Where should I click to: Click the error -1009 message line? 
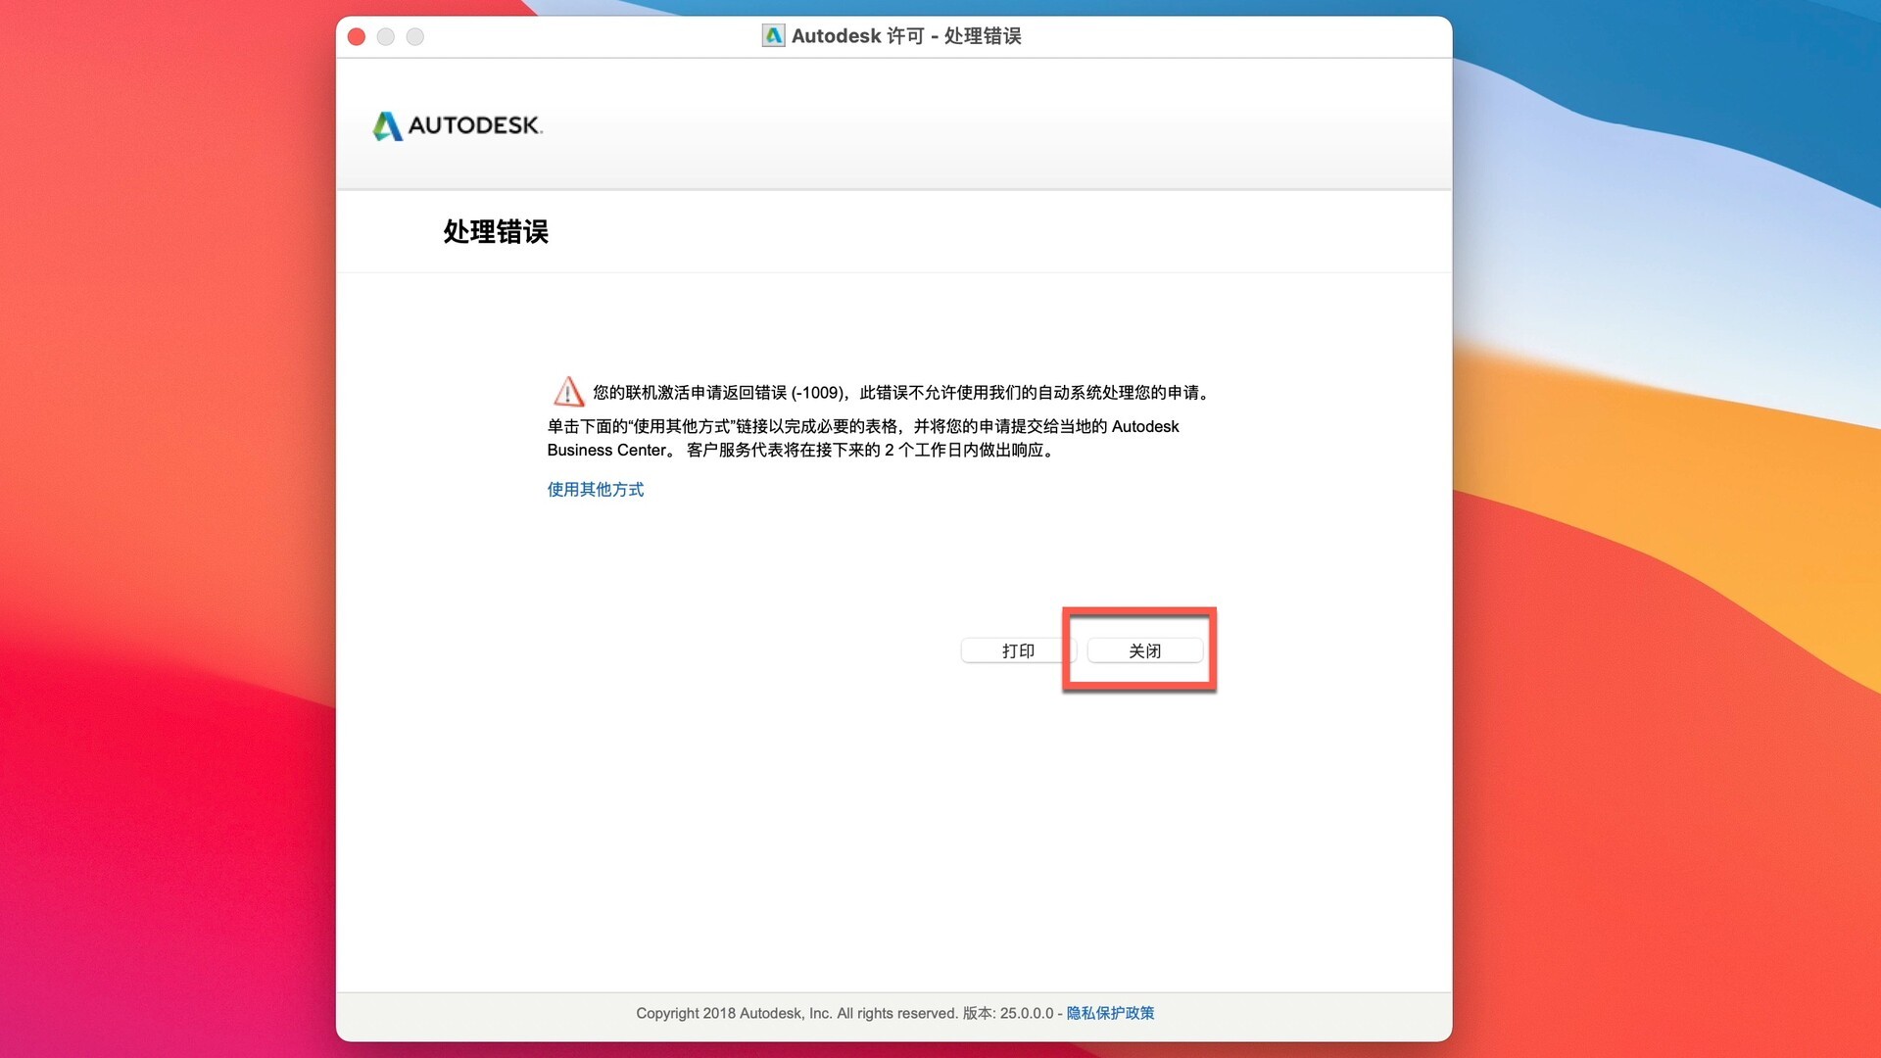click(901, 393)
